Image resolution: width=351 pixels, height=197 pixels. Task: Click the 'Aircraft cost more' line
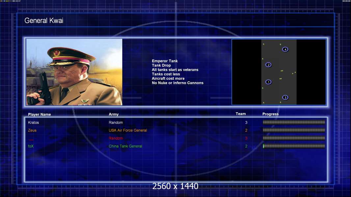pos(168,78)
